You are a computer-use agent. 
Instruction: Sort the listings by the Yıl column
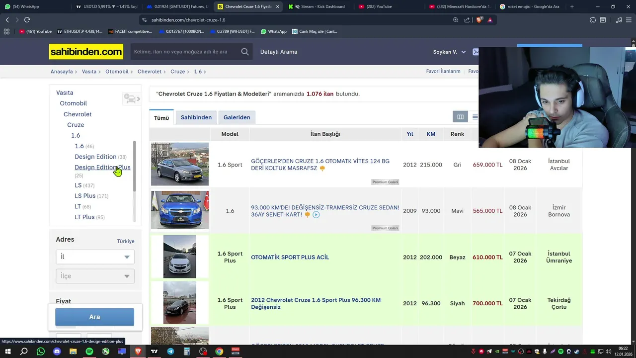[x=410, y=134]
